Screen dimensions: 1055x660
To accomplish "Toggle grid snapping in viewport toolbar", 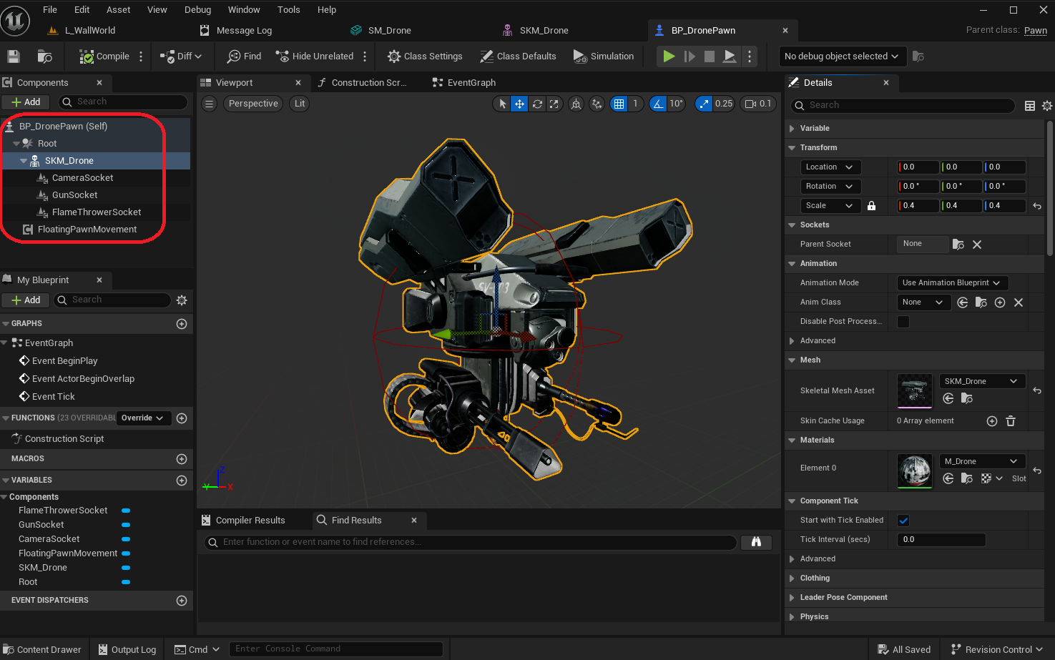I will [x=619, y=104].
